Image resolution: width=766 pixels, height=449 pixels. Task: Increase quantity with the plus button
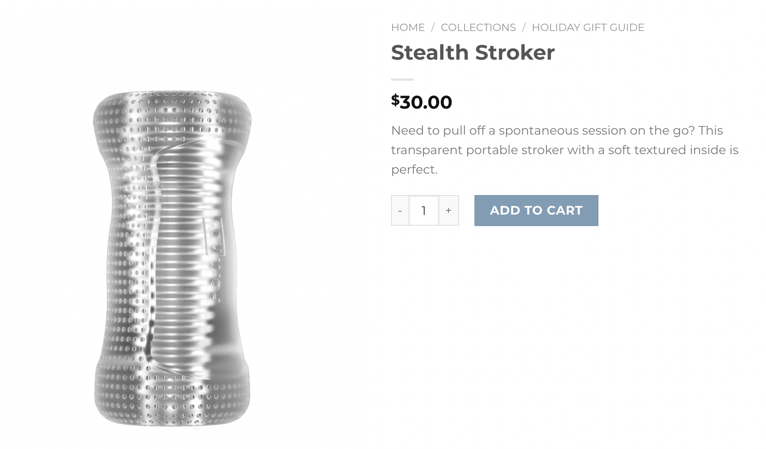[x=449, y=210]
